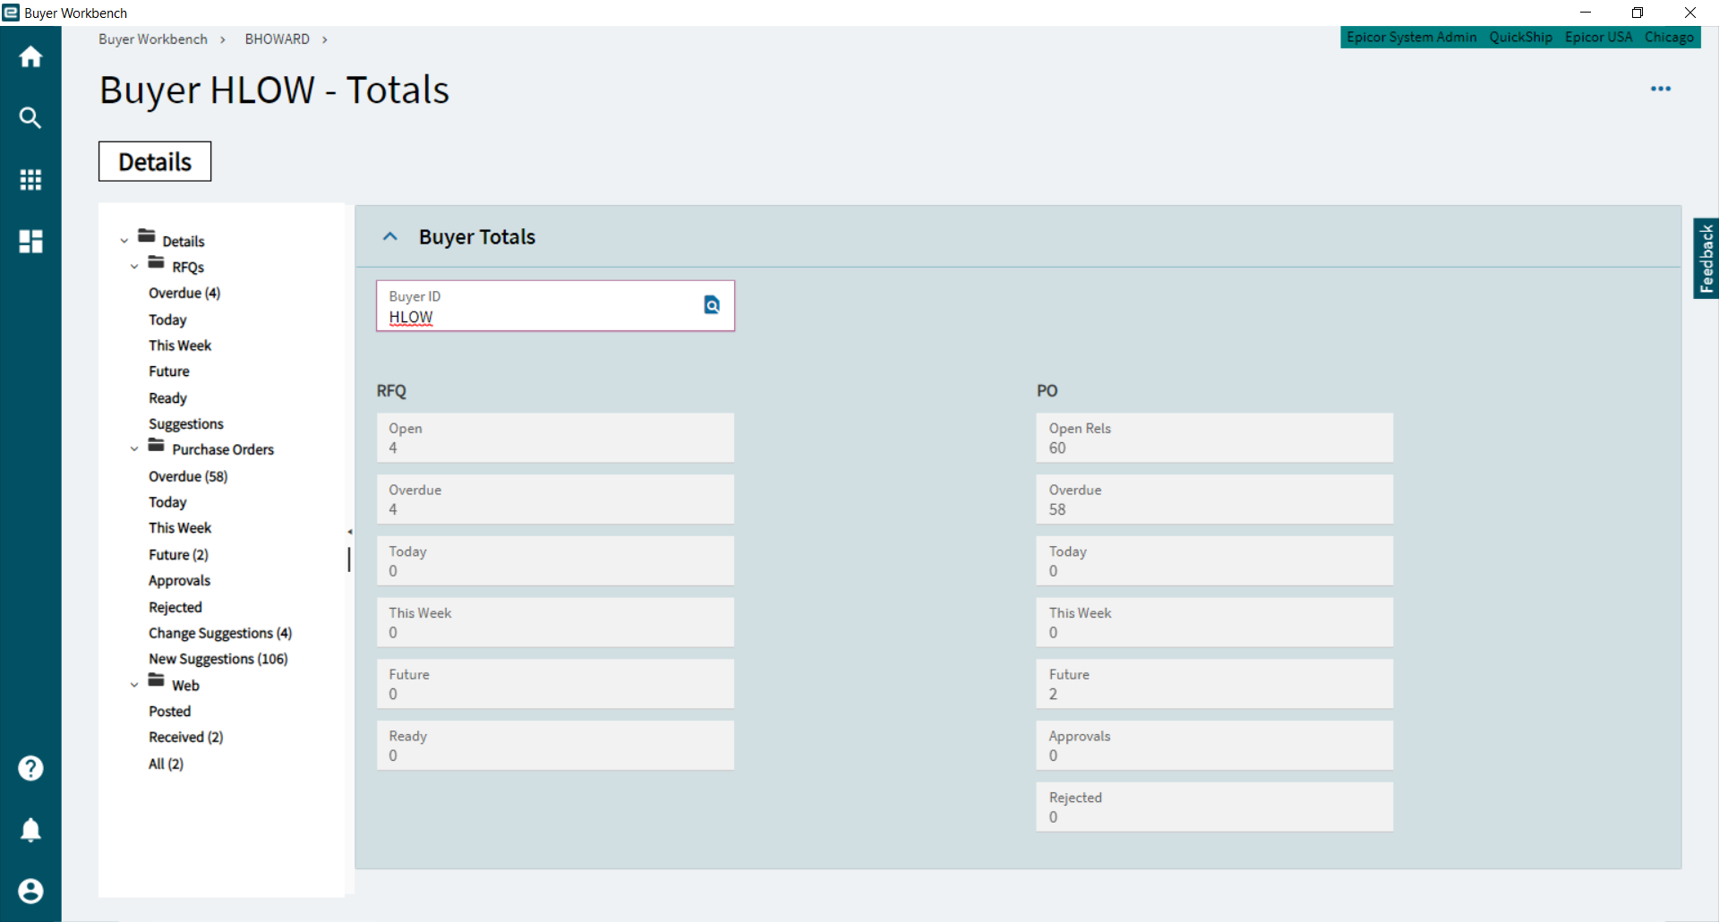Select Change Suggestions (4)
This screenshot has height=922, width=1719.
click(220, 633)
